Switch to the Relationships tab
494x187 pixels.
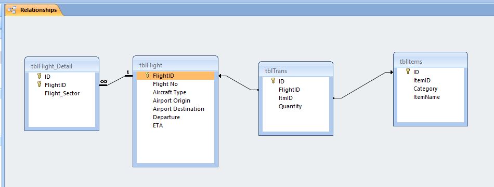34,10
